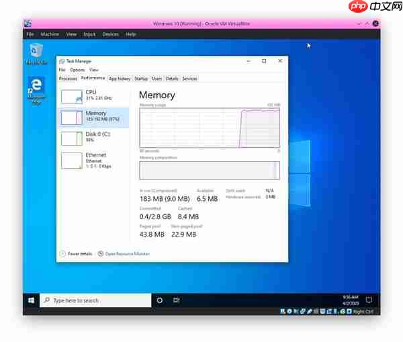Launch the Microsoft Edge desktop shortcut

[36, 91]
